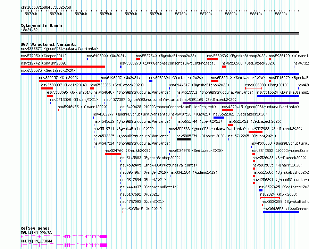Click nsv6526023 (Sedlazeck2020) label
Image resolution: width=309 pixels, height=249 pixels.
coord(279,158)
